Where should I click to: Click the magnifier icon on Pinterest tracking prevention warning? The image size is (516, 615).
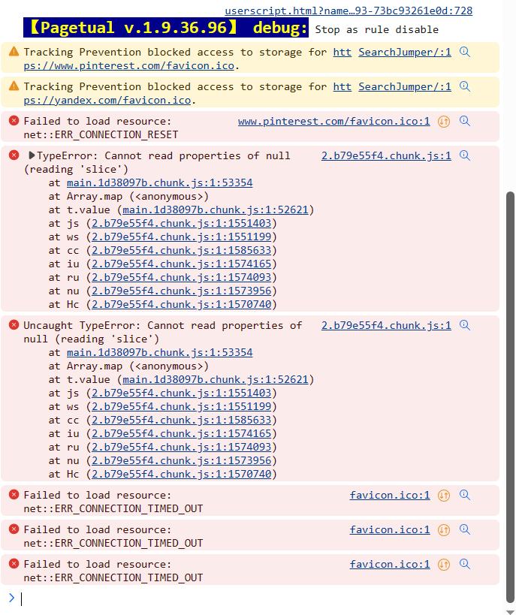(x=465, y=52)
